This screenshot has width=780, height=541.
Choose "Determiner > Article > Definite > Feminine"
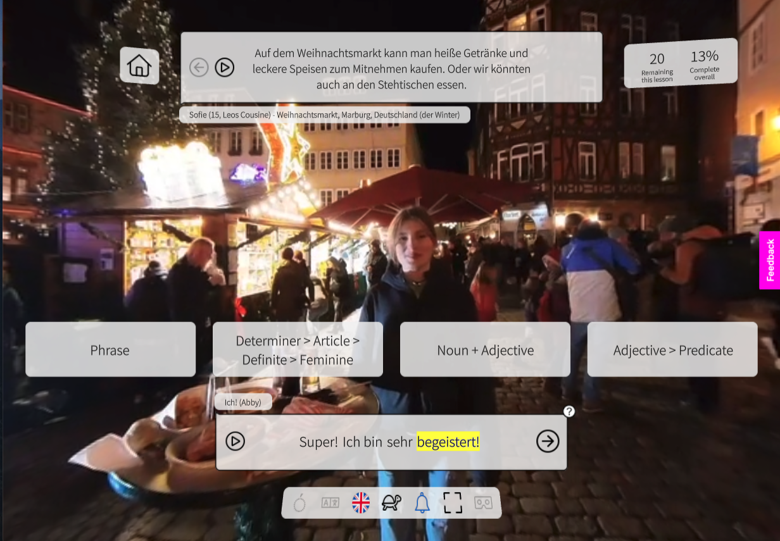pyautogui.click(x=298, y=350)
